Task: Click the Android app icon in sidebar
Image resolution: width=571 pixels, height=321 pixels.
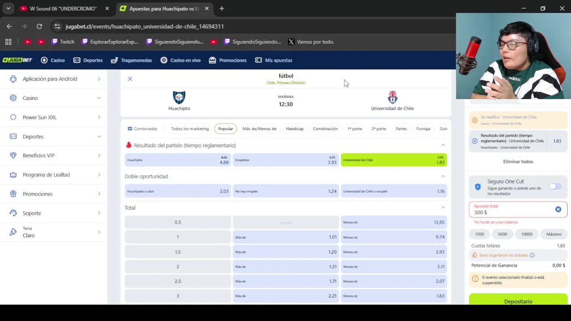Action: 13,79
